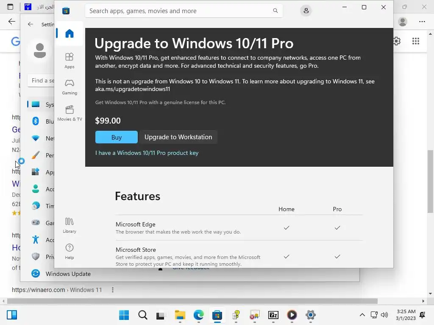
Task: Select Gaming controller icon in Settings
Action: click(36, 223)
